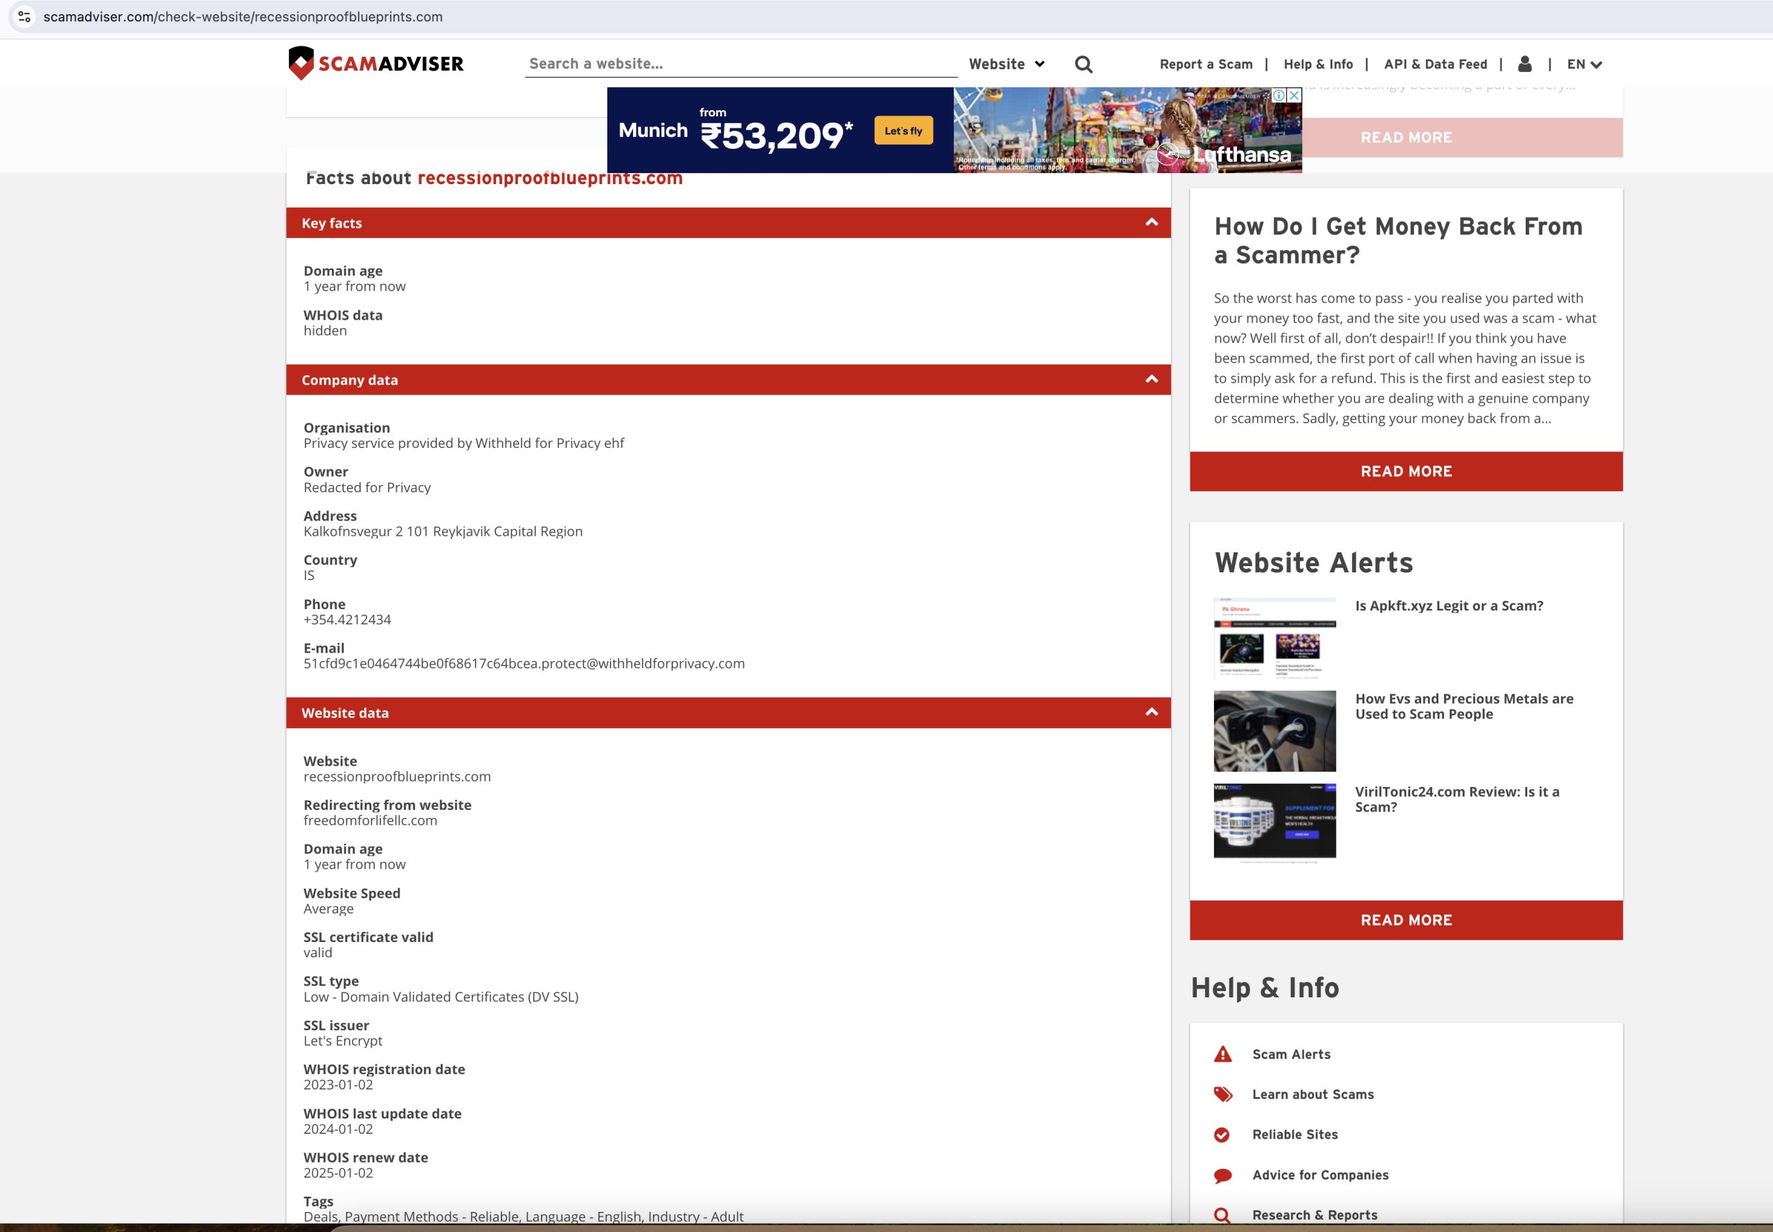
Task: Open the Help & Info menu item
Action: 1317,64
